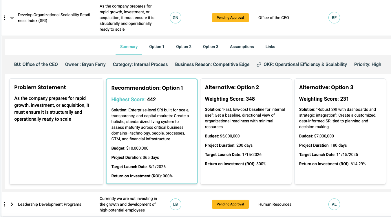This screenshot has width=391, height=217.
Task: Open the Assumptions tab
Action: pyautogui.click(x=242, y=47)
